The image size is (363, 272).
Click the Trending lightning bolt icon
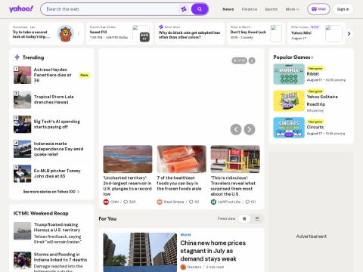click(17, 57)
